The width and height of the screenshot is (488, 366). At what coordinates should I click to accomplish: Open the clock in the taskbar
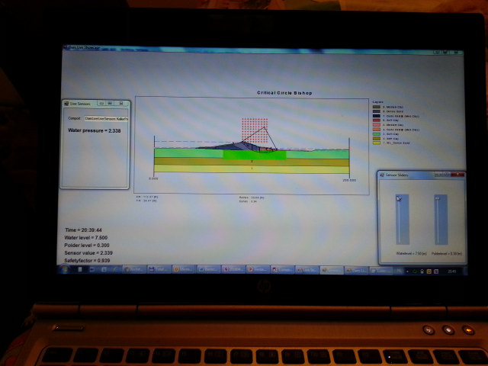coord(453,270)
